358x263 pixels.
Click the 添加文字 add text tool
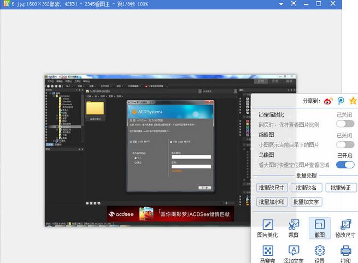point(294,254)
